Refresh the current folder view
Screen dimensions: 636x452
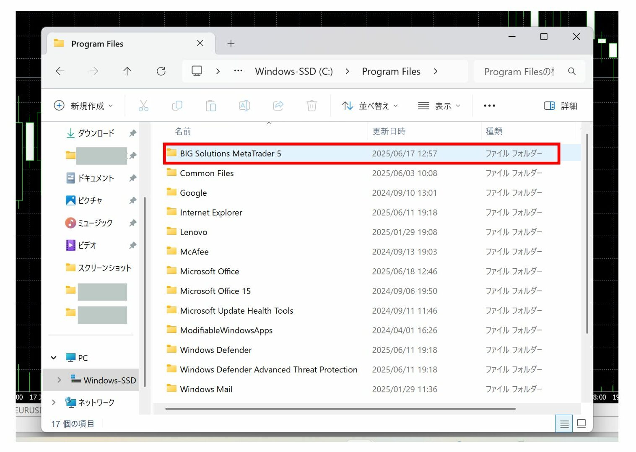pyautogui.click(x=161, y=71)
